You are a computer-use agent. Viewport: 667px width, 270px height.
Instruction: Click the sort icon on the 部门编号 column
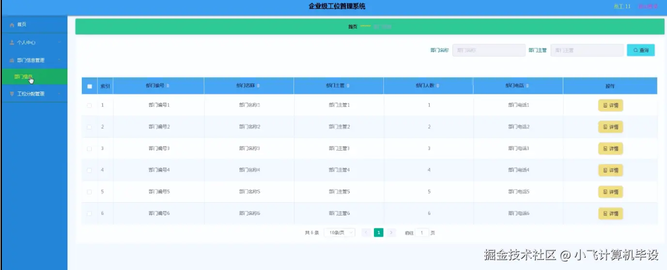point(168,86)
